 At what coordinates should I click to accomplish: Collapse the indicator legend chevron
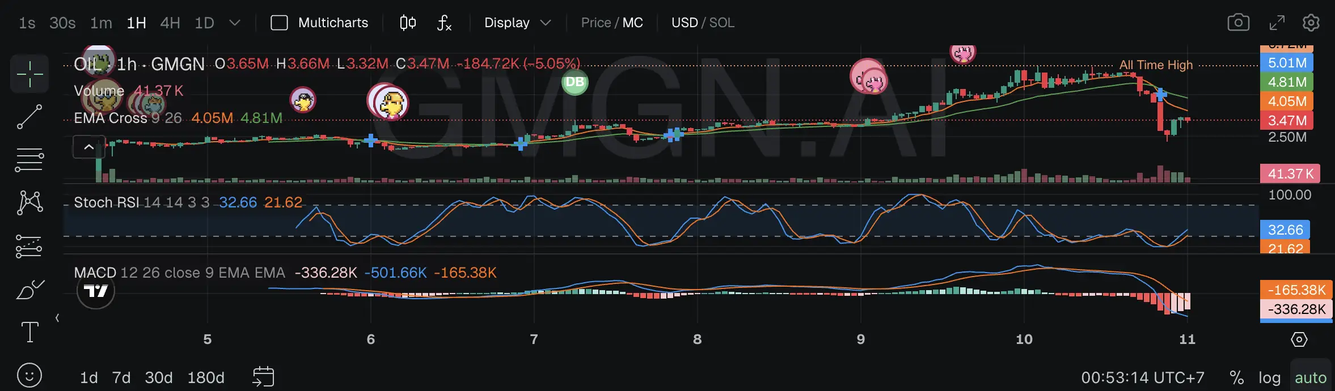coord(89,147)
